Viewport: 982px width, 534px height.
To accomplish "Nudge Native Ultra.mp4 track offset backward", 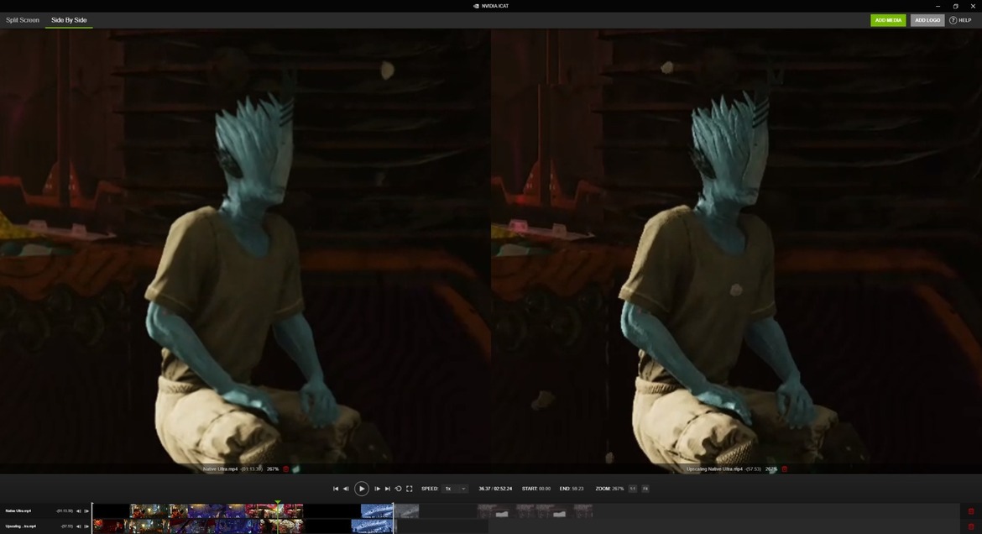I will click(78, 511).
